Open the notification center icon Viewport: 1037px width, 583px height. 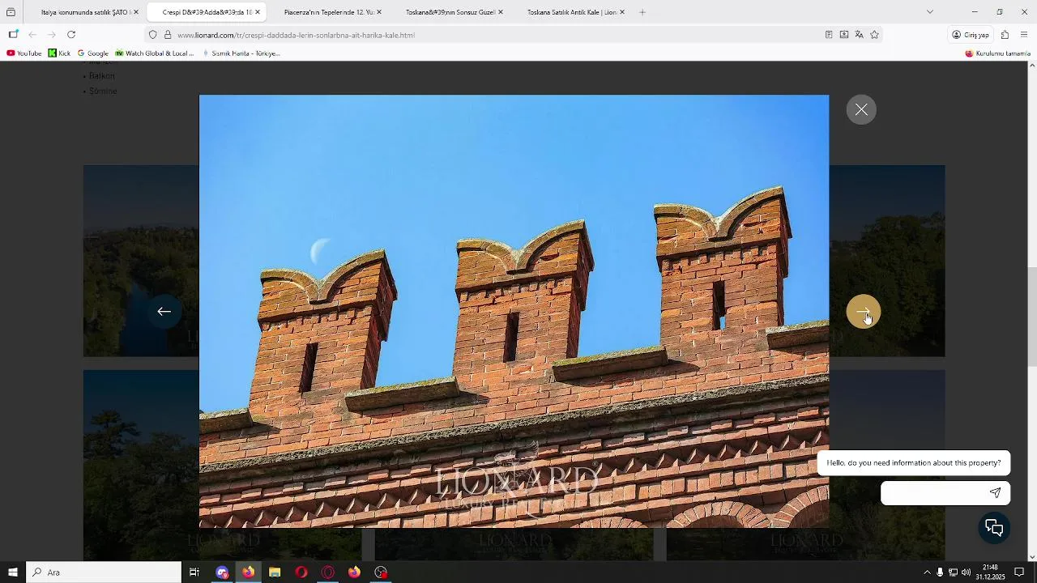coord(1019,572)
